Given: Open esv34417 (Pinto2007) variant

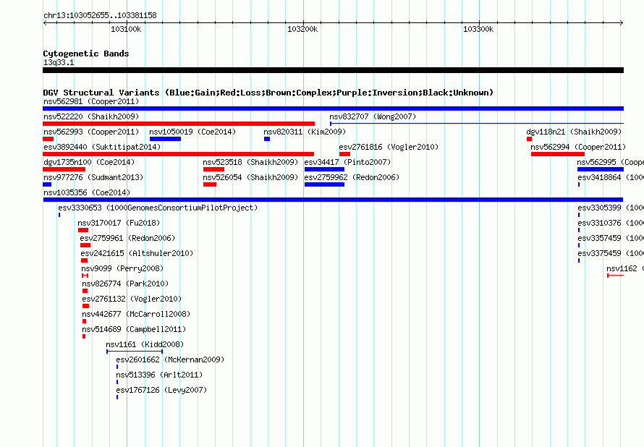Looking at the screenshot, I should (x=347, y=162).
